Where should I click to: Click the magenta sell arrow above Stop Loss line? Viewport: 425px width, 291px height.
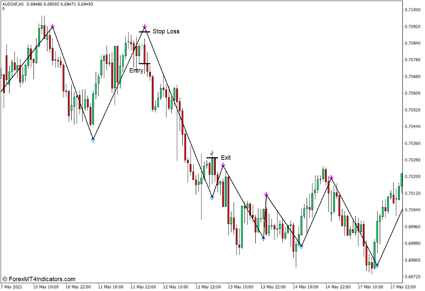144,26
